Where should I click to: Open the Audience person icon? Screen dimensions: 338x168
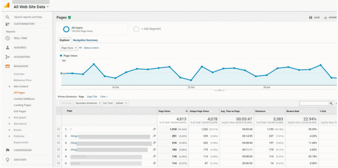[8, 48]
